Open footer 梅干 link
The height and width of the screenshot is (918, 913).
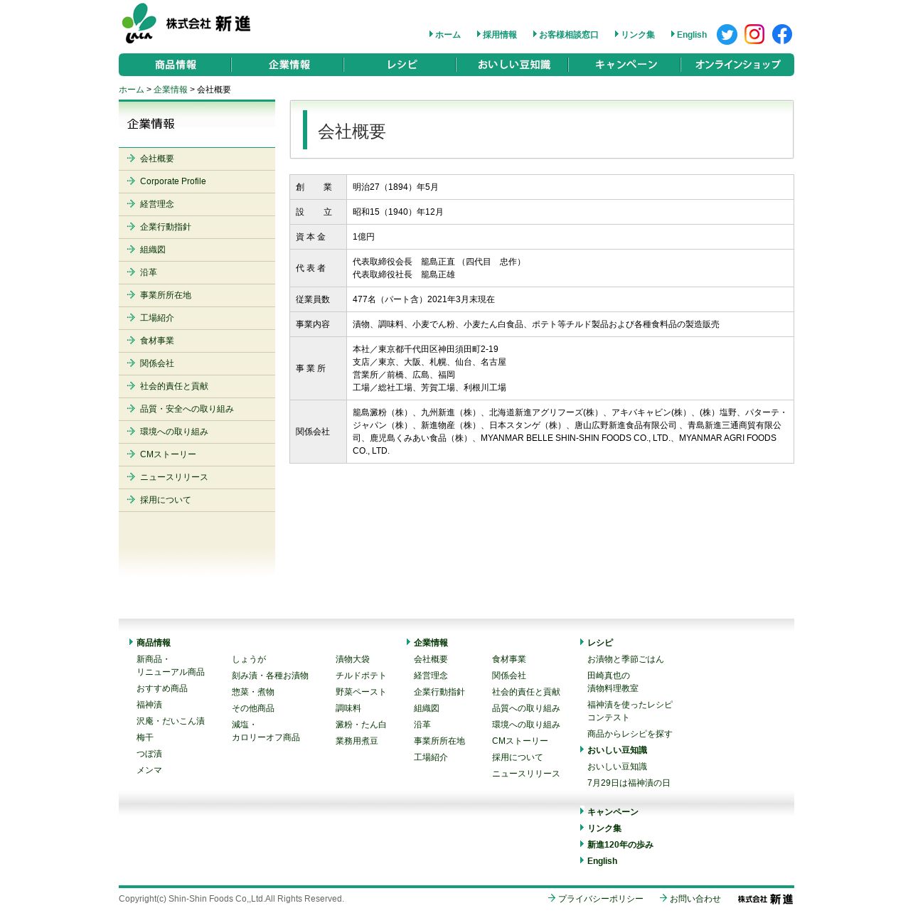click(x=145, y=737)
